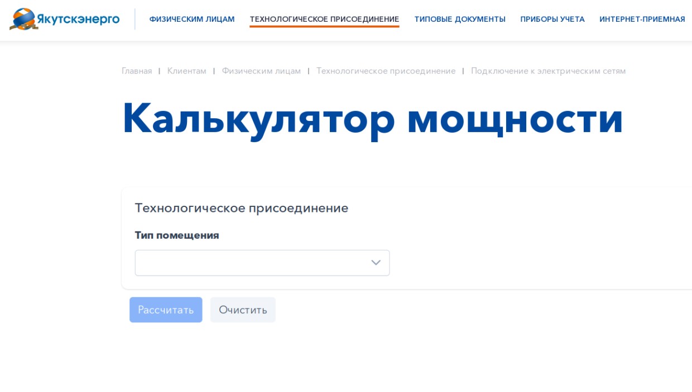Click the Главная breadcrumb link
This screenshot has height=392, width=692.
point(137,71)
